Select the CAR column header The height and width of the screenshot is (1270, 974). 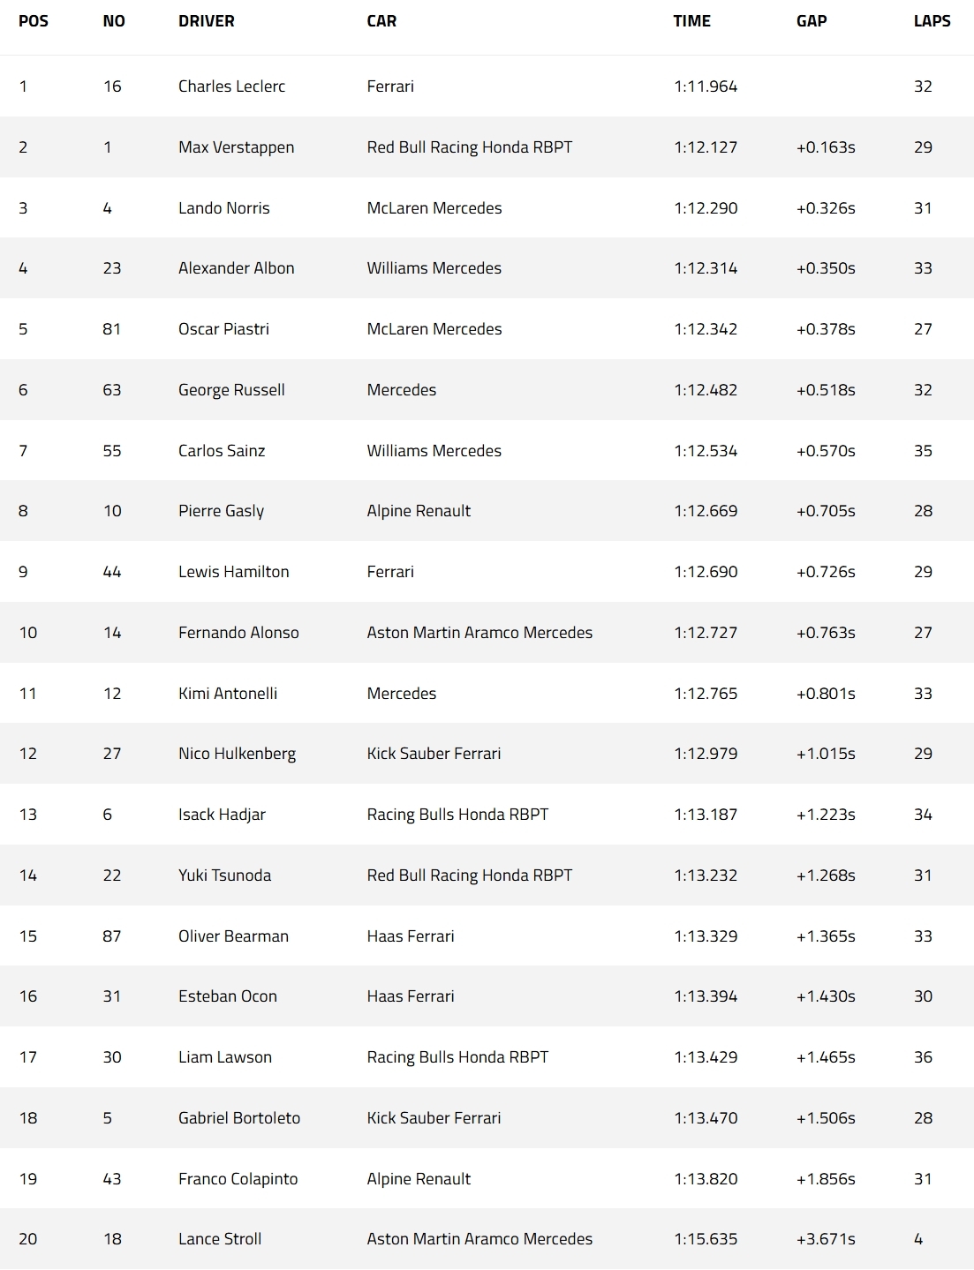381,21
